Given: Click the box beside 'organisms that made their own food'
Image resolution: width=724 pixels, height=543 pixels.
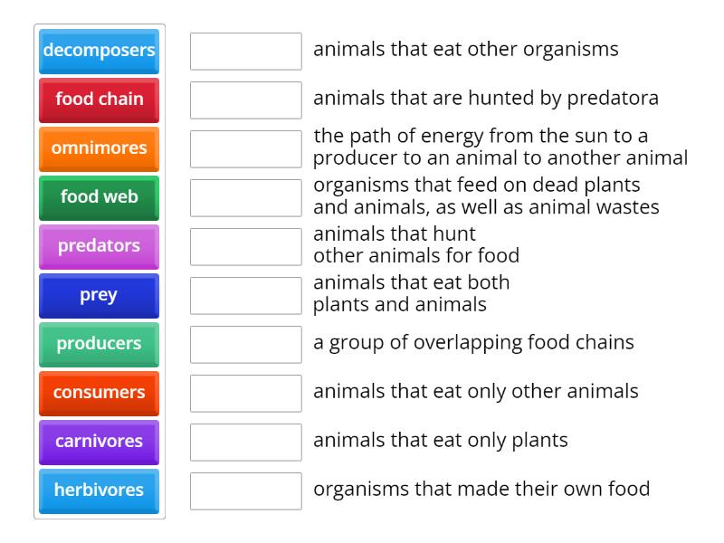Looking at the screenshot, I should 245,491.
